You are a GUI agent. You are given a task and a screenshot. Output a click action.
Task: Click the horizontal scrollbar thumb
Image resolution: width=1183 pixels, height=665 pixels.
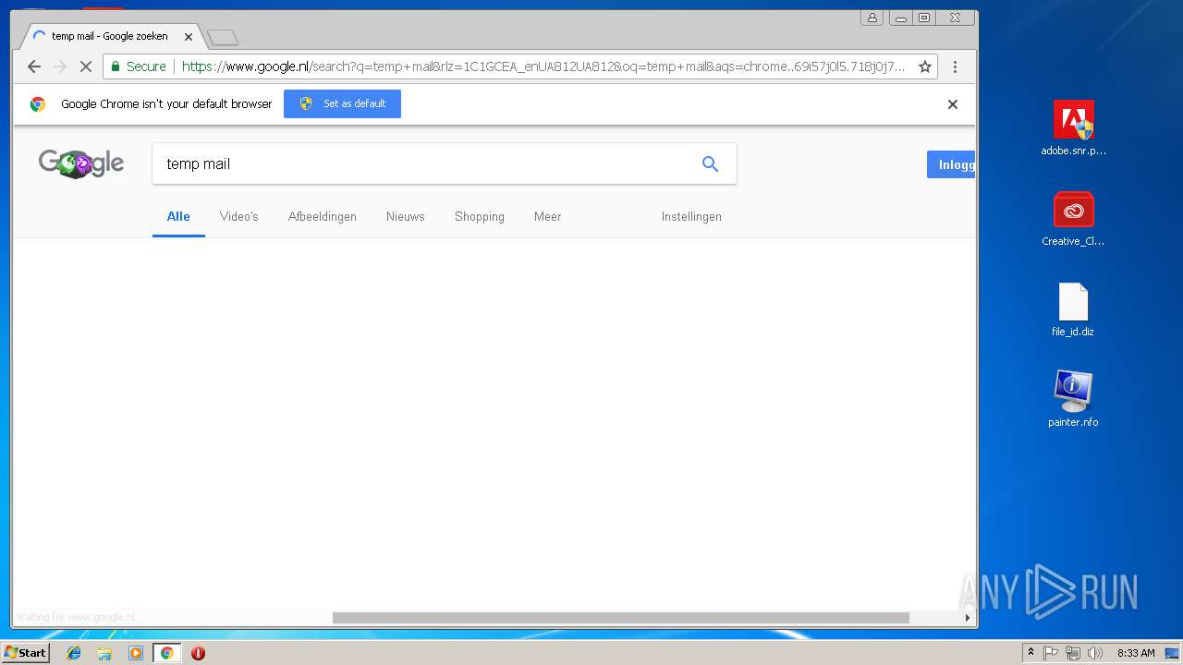pyautogui.click(x=621, y=618)
